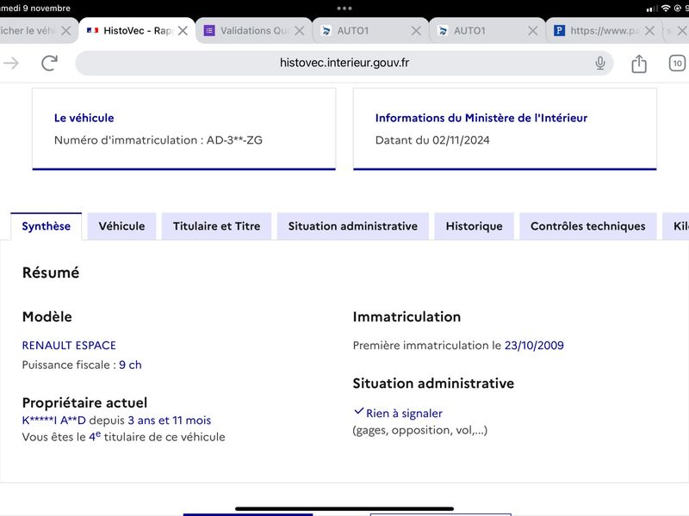Open the tab overview showing 10
Image resolution: width=689 pixels, height=516 pixels.
point(677,63)
